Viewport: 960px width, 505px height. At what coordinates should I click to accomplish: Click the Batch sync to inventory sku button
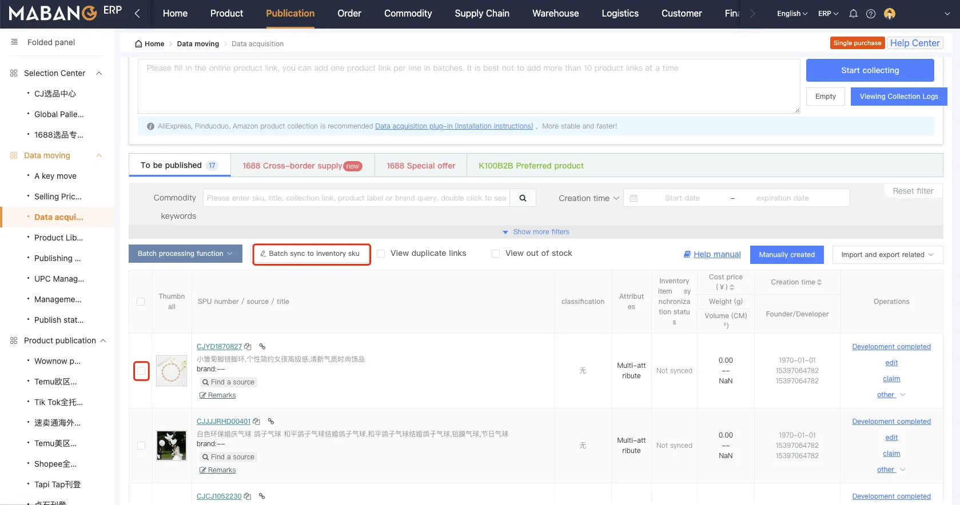point(312,254)
